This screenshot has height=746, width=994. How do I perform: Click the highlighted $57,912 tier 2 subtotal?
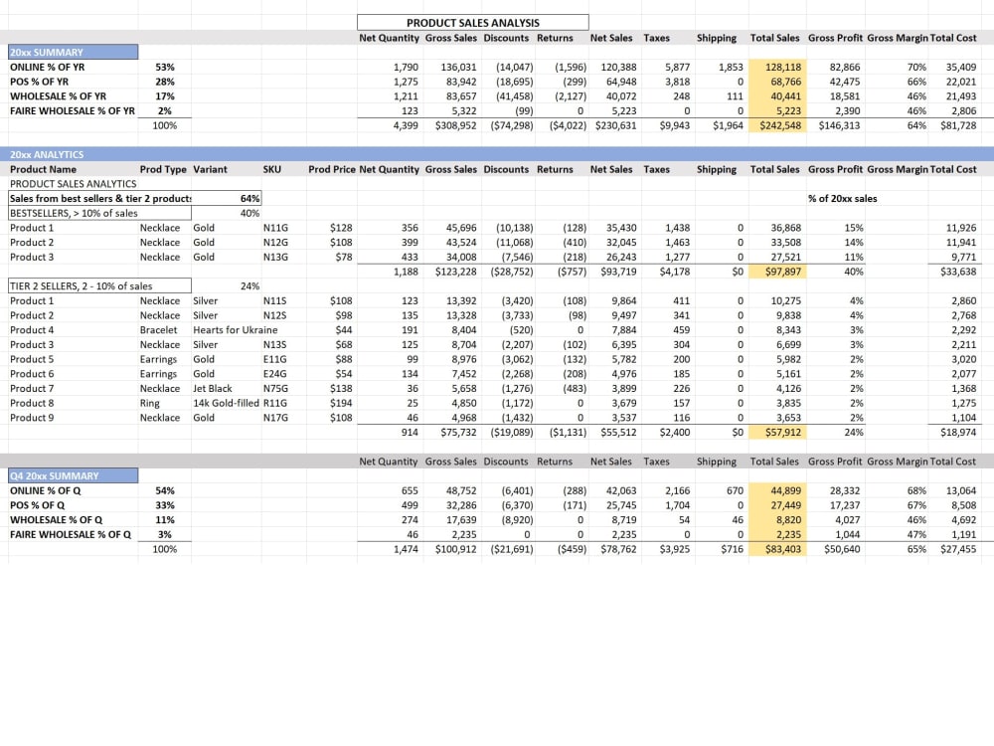click(x=777, y=432)
